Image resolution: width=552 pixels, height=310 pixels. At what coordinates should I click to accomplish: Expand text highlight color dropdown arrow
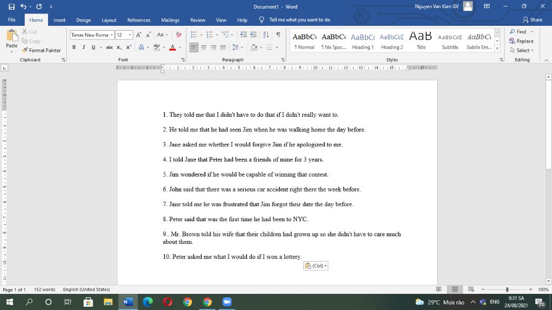click(x=164, y=47)
